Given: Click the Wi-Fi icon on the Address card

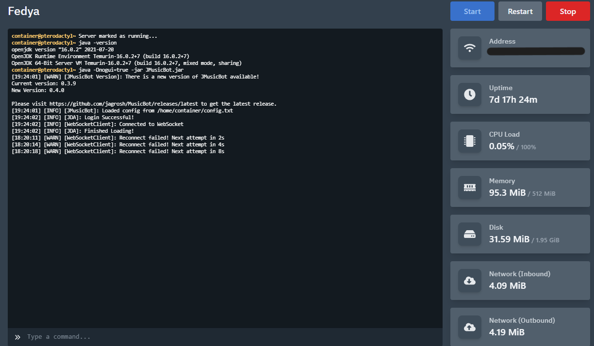Looking at the screenshot, I should pyautogui.click(x=469, y=48).
